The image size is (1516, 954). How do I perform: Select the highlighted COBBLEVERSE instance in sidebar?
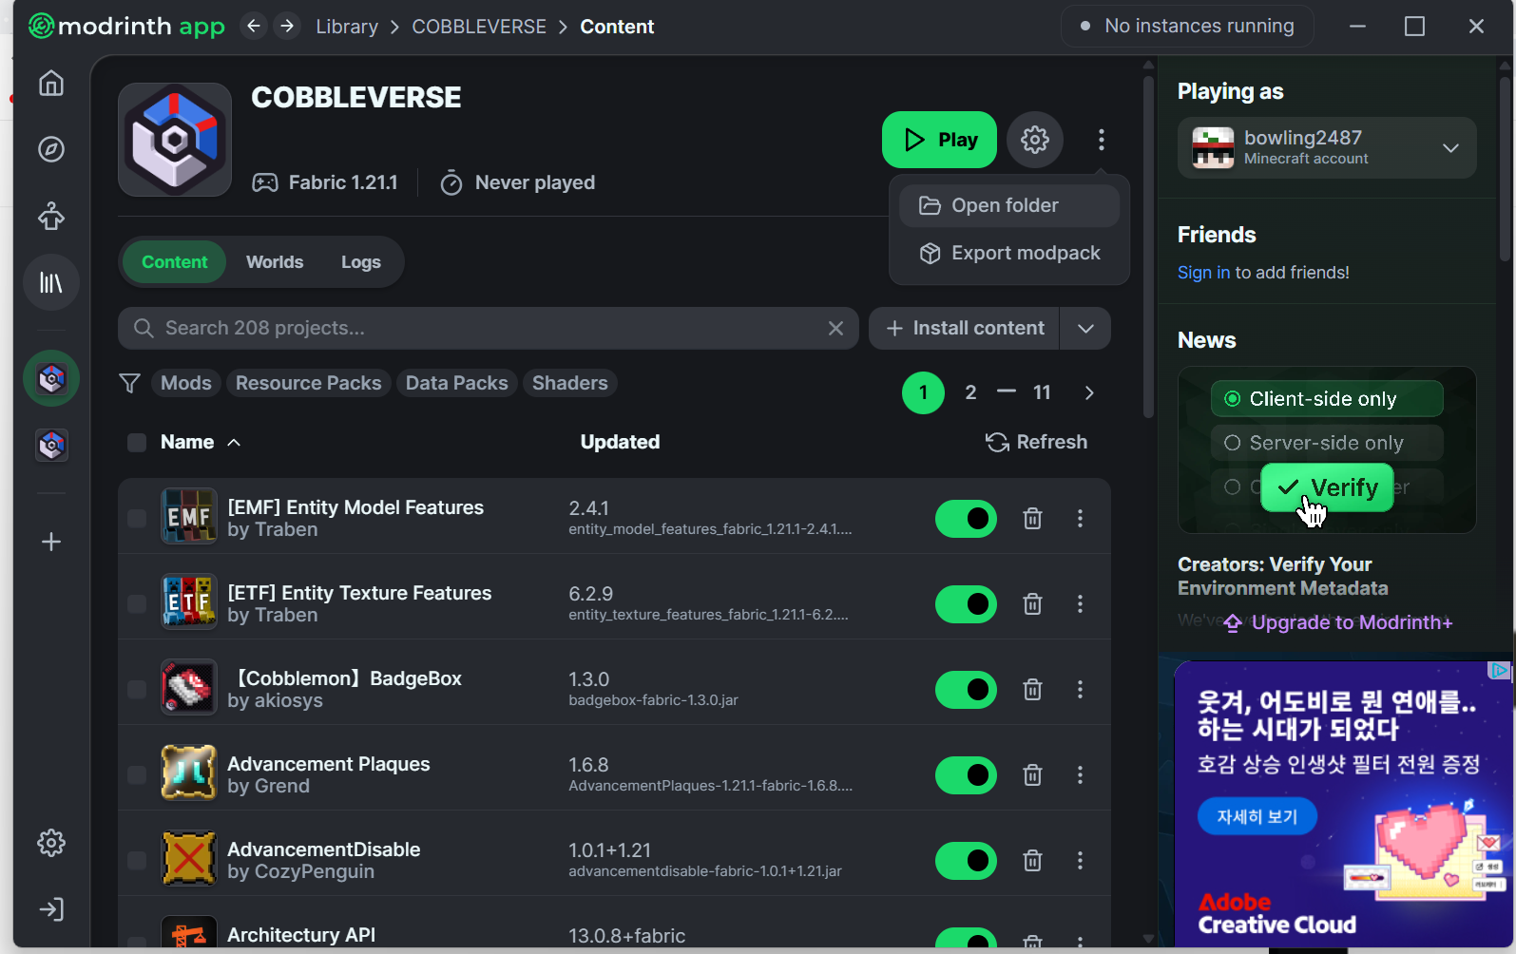[x=51, y=378]
